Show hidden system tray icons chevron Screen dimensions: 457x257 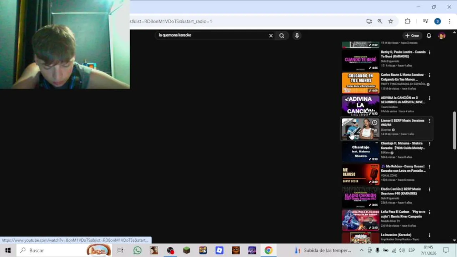point(361,250)
